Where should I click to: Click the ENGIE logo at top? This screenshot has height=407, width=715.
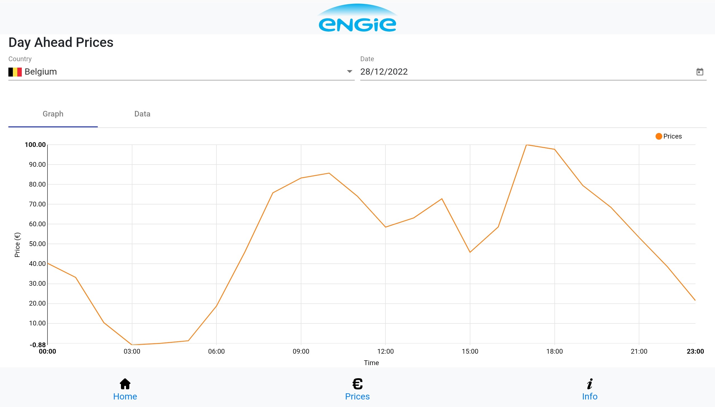pos(357,18)
